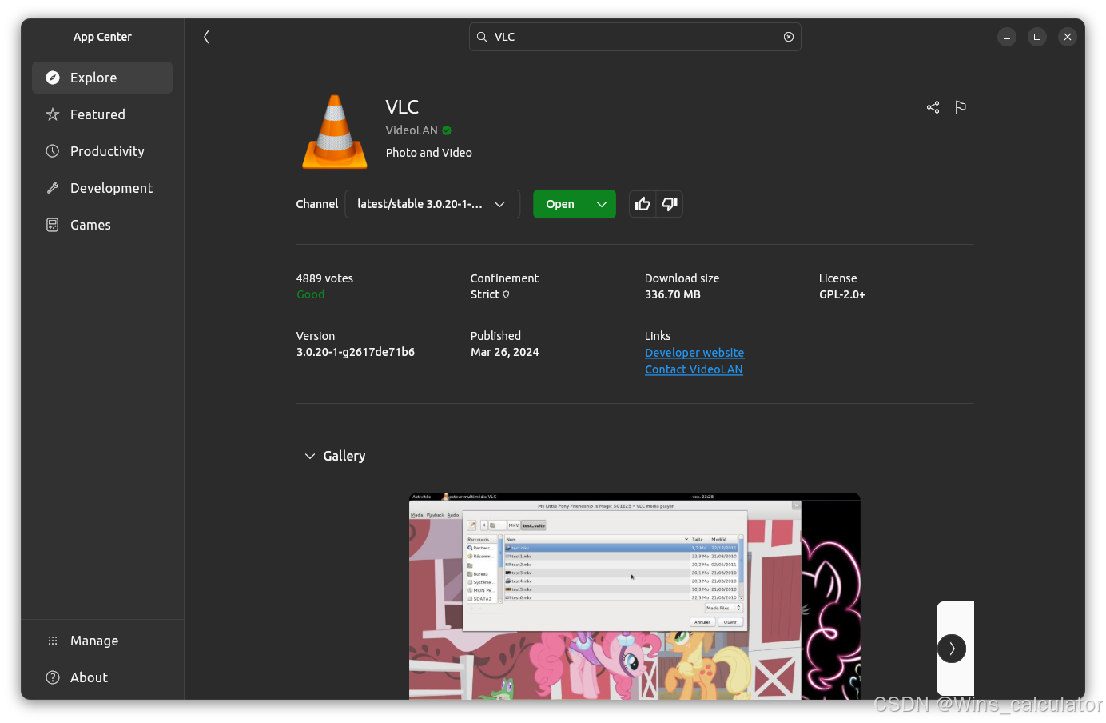This screenshot has height=723, width=1106.
Task: Follow the Contact VideoLAN link
Action: (694, 369)
